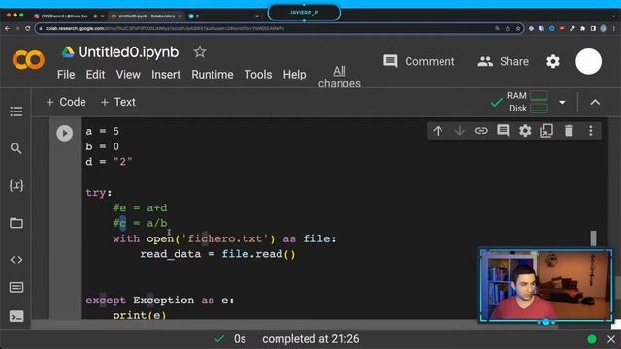Open the File menu
621x349 pixels.
coord(66,75)
